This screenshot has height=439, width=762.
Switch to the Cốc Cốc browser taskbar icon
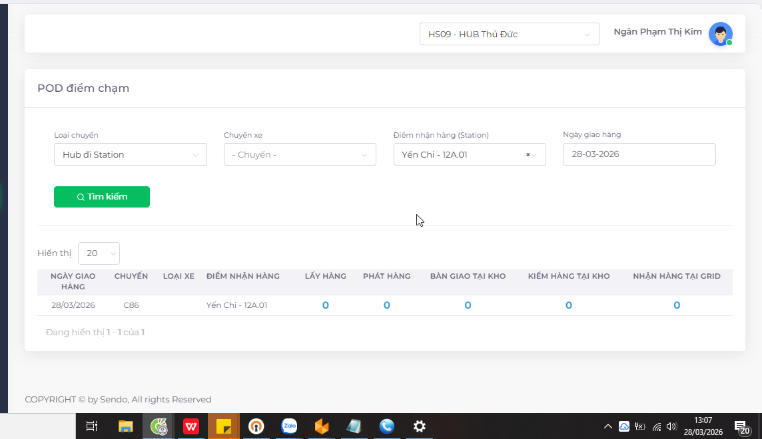(x=159, y=426)
